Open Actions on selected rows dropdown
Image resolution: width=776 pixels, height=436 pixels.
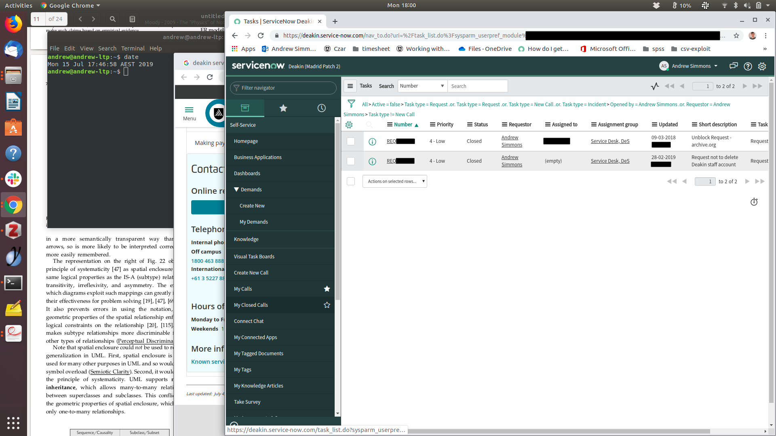click(x=394, y=181)
